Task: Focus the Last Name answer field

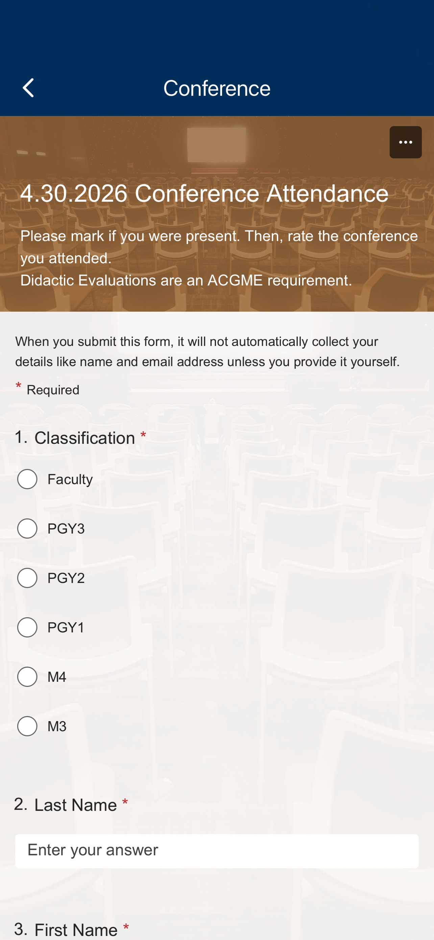Action: (x=217, y=851)
